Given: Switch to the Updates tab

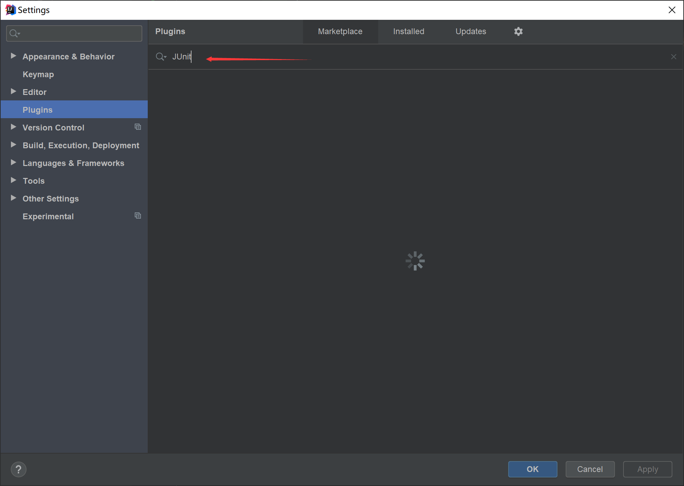Looking at the screenshot, I should (471, 31).
